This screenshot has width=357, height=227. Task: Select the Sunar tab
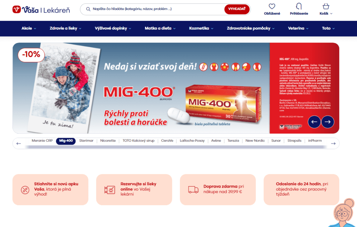pyautogui.click(x=276, y=141)
